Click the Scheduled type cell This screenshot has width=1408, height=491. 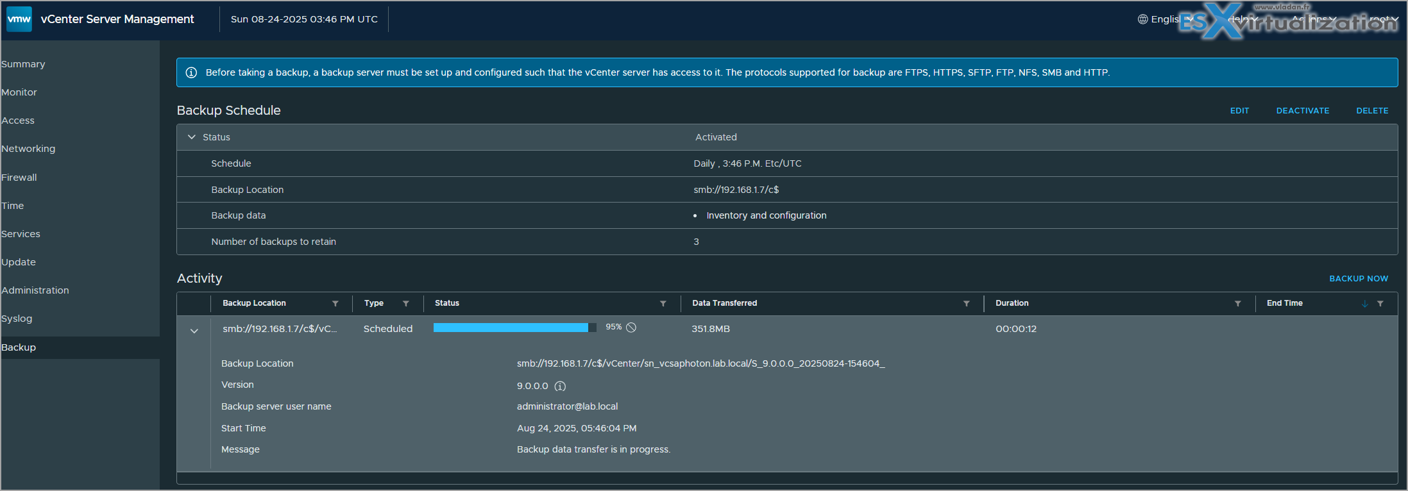coord(388,329)
